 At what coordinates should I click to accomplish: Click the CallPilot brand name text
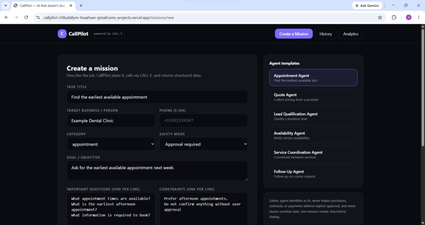click(x=79, y=34)
